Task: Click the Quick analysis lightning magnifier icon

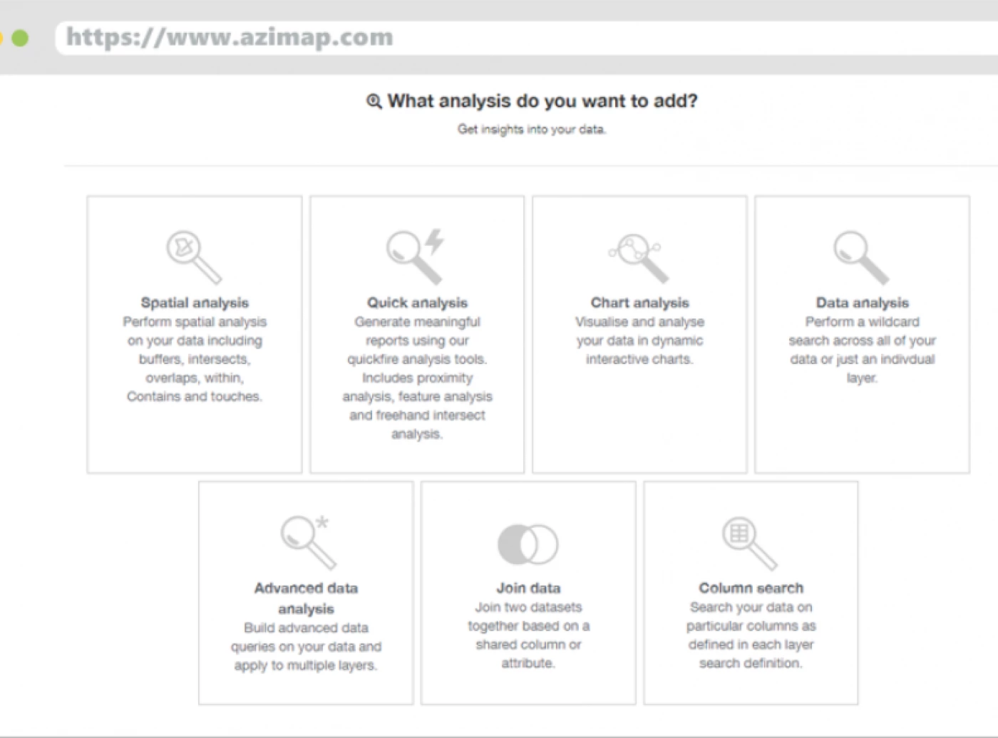Action: point(416,256)
